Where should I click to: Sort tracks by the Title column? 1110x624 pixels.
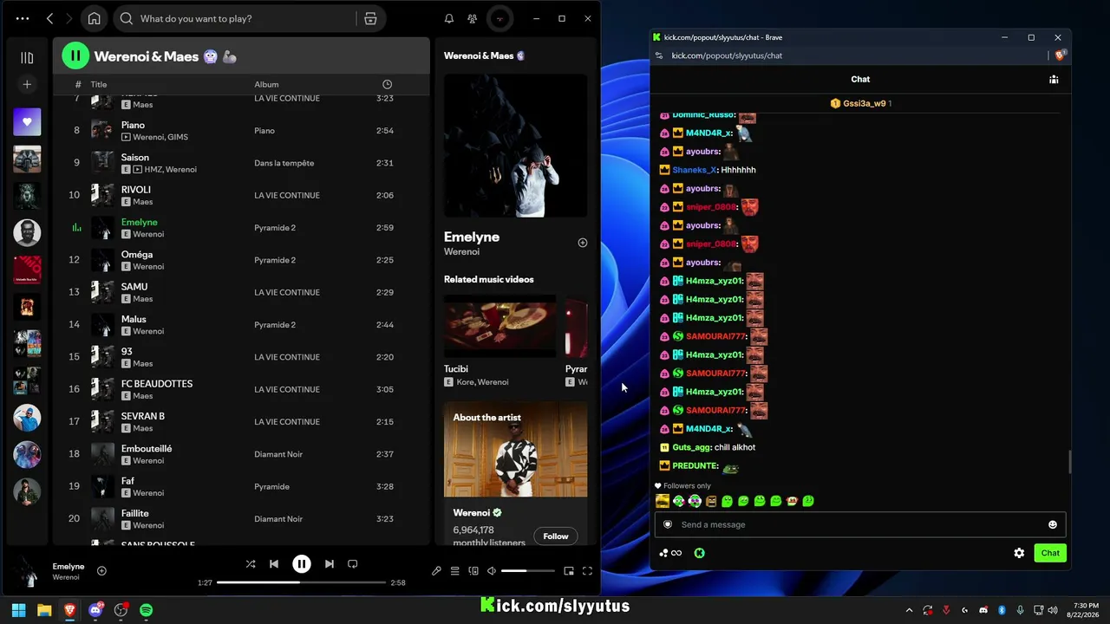[99, 84]
